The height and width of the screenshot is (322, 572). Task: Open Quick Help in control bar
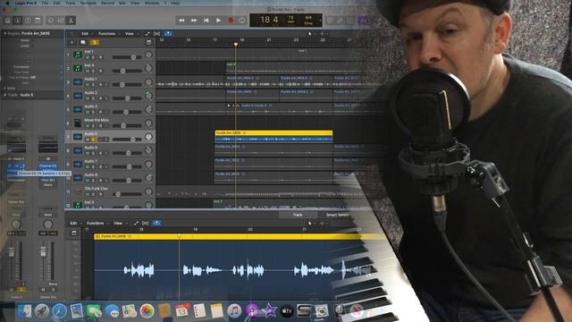point(28,21)
